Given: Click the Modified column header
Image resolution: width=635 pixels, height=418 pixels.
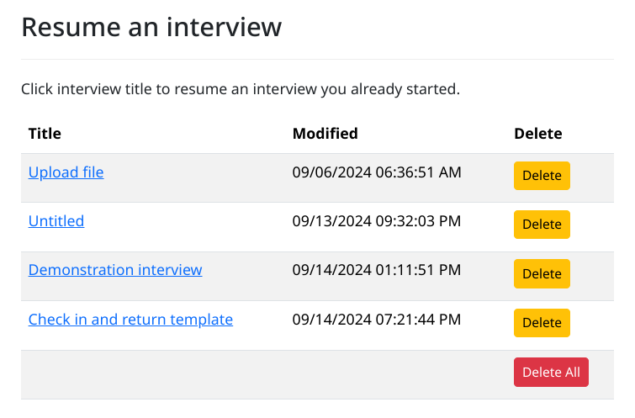Looking at the screenshot, I should (x=325, y=133).
